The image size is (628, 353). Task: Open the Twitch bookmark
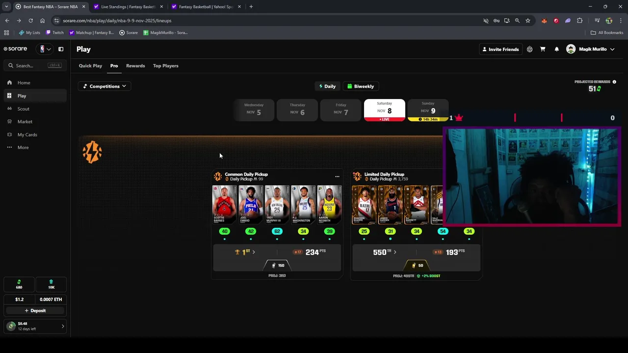point(54,33)
